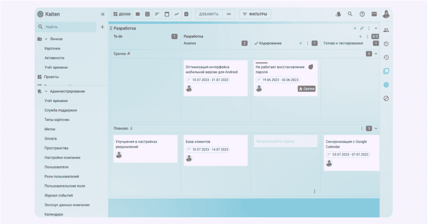This screenshot has height=224, width=427.
Task: Collapse the Срочно swimlane
Action: (x=376, y=54)
